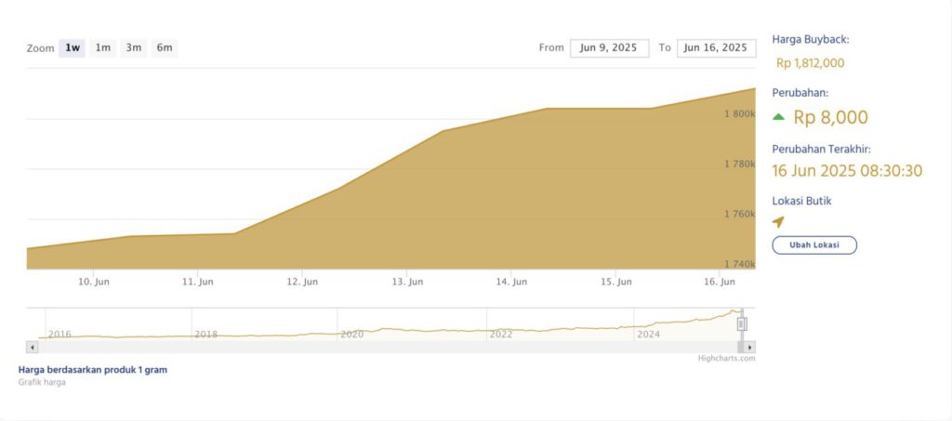The width and height of the screenshot is (952, 421).
Task: Switch zoom to 1m
Action: pos(103,47)
